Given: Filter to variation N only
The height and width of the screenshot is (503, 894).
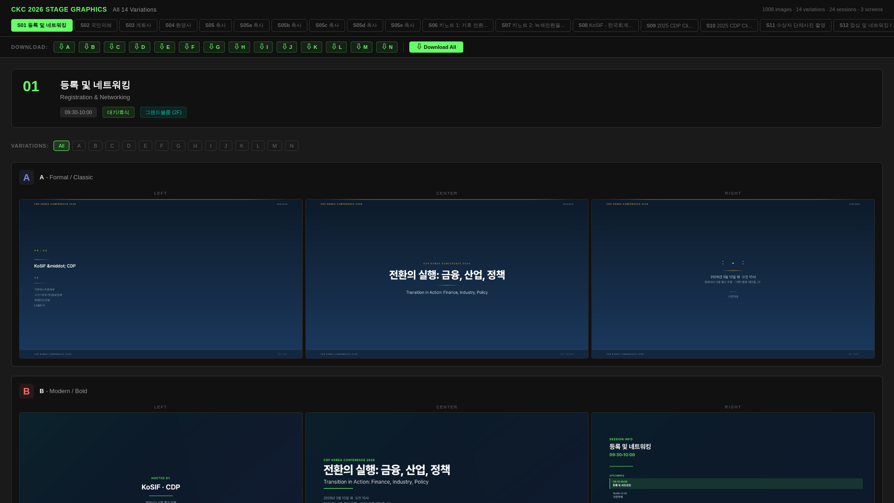Looking at the screenshot, I should click(x=291, y=146).
